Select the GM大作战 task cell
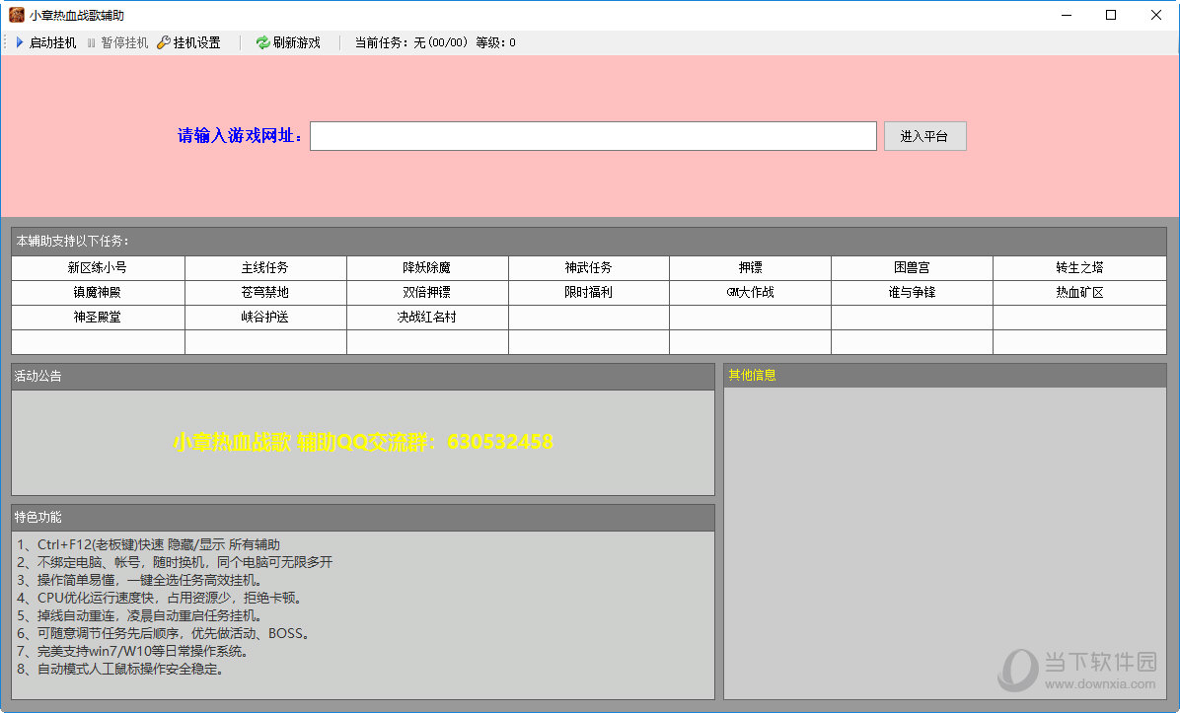 (750, 293)
